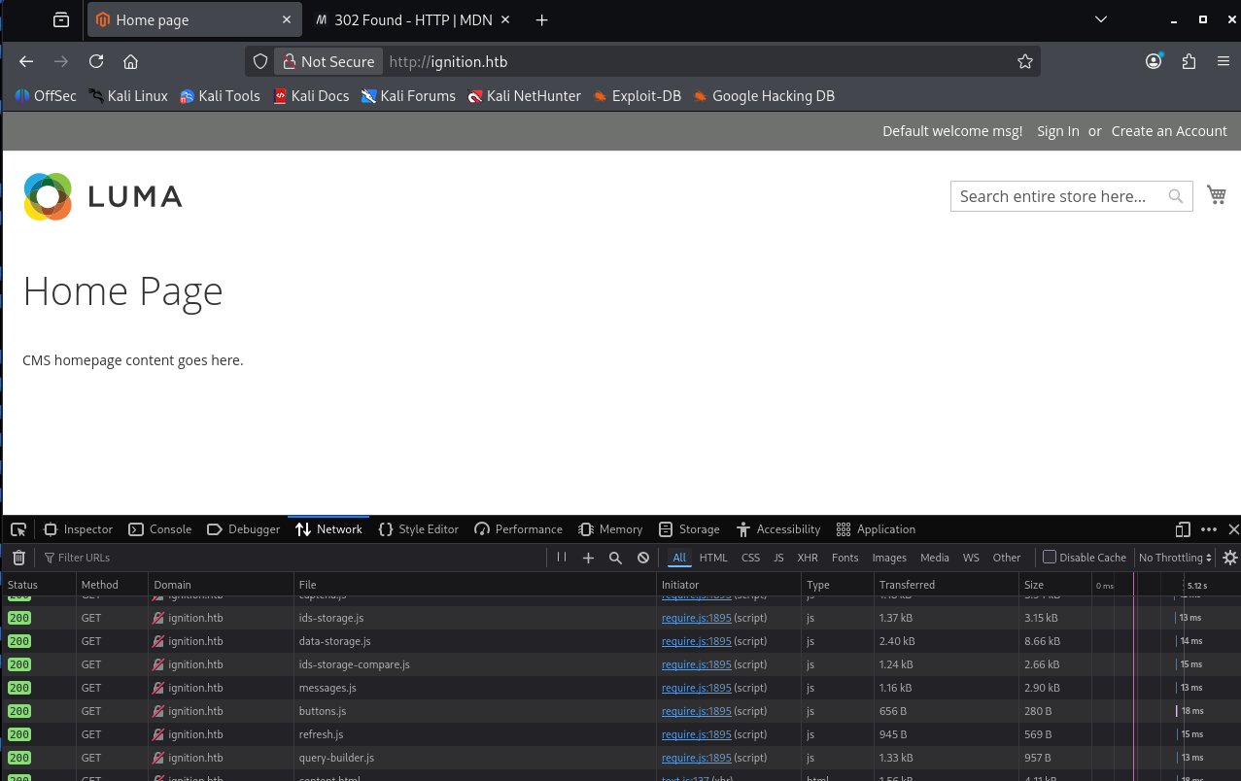The width and height of the screenshot is (1241, 781).
Task: Open the Create an Account link
Action: [1168, 130]
